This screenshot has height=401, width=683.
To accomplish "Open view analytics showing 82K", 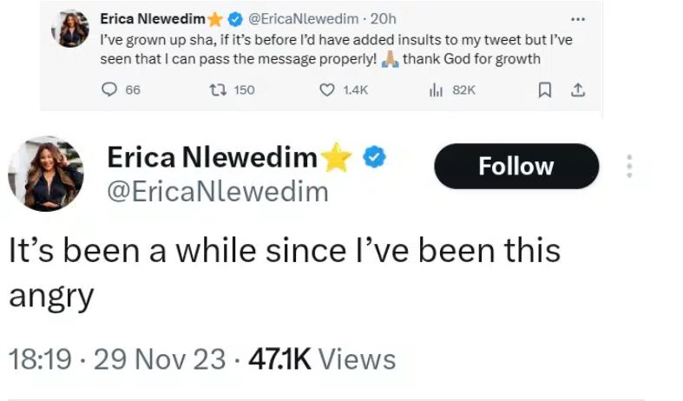I will [x=437, y=89].
